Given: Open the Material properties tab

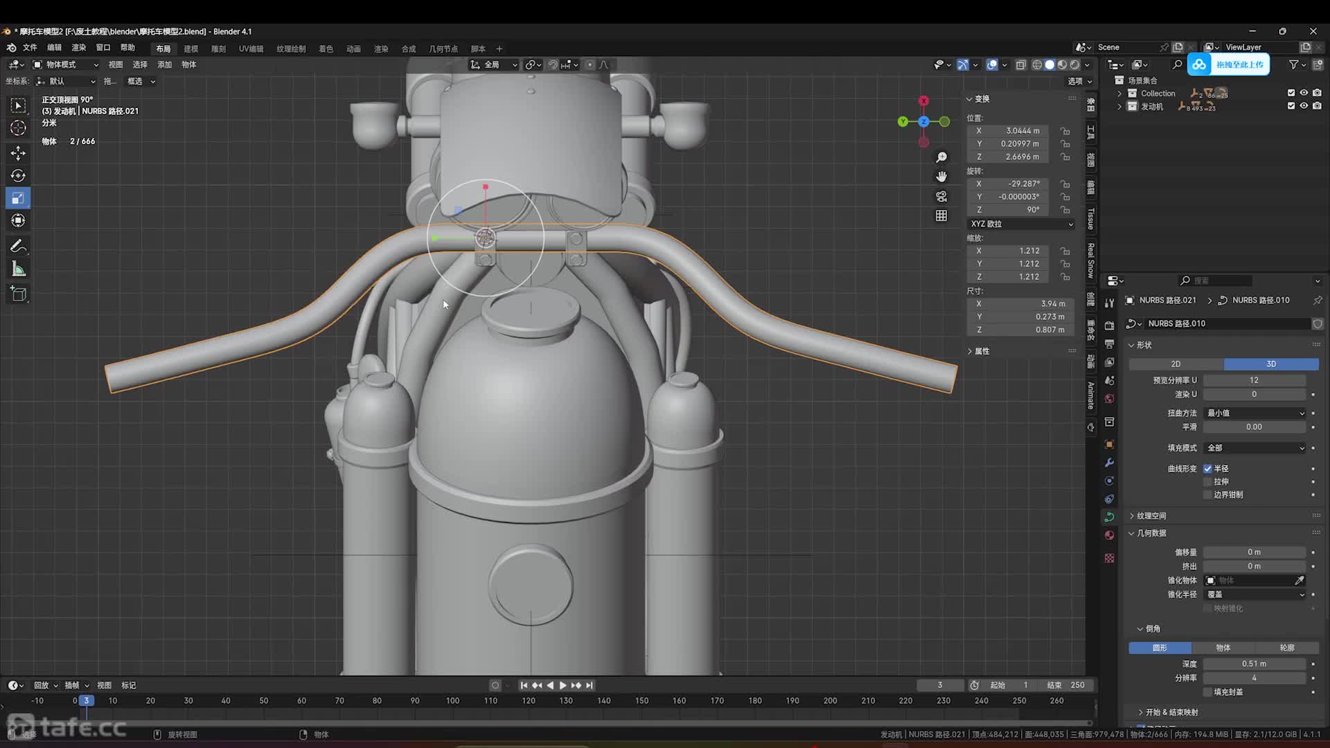Looking at the screenshot, I should coord(1109,535).
